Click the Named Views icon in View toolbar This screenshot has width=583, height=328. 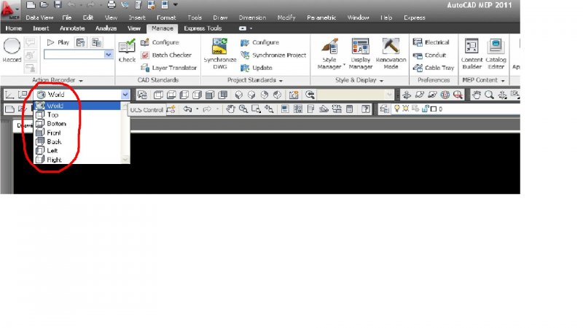coord(142,95)
